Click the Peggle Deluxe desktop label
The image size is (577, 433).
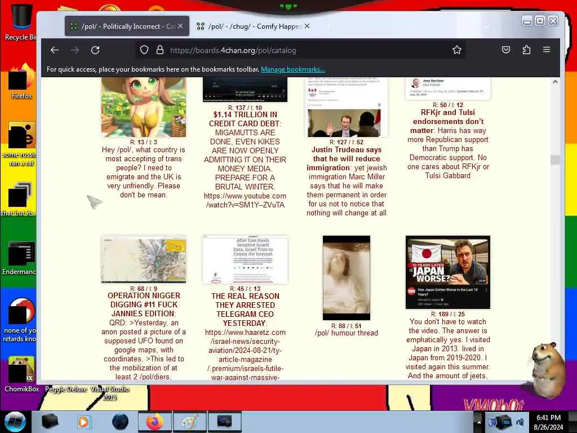pyautogui.click(x=66, y=389)
